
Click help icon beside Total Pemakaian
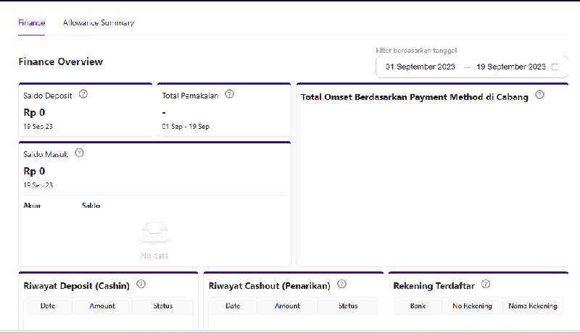pos(229,94)
